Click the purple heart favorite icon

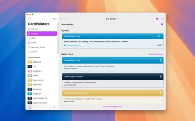click(x=157, y=19)
